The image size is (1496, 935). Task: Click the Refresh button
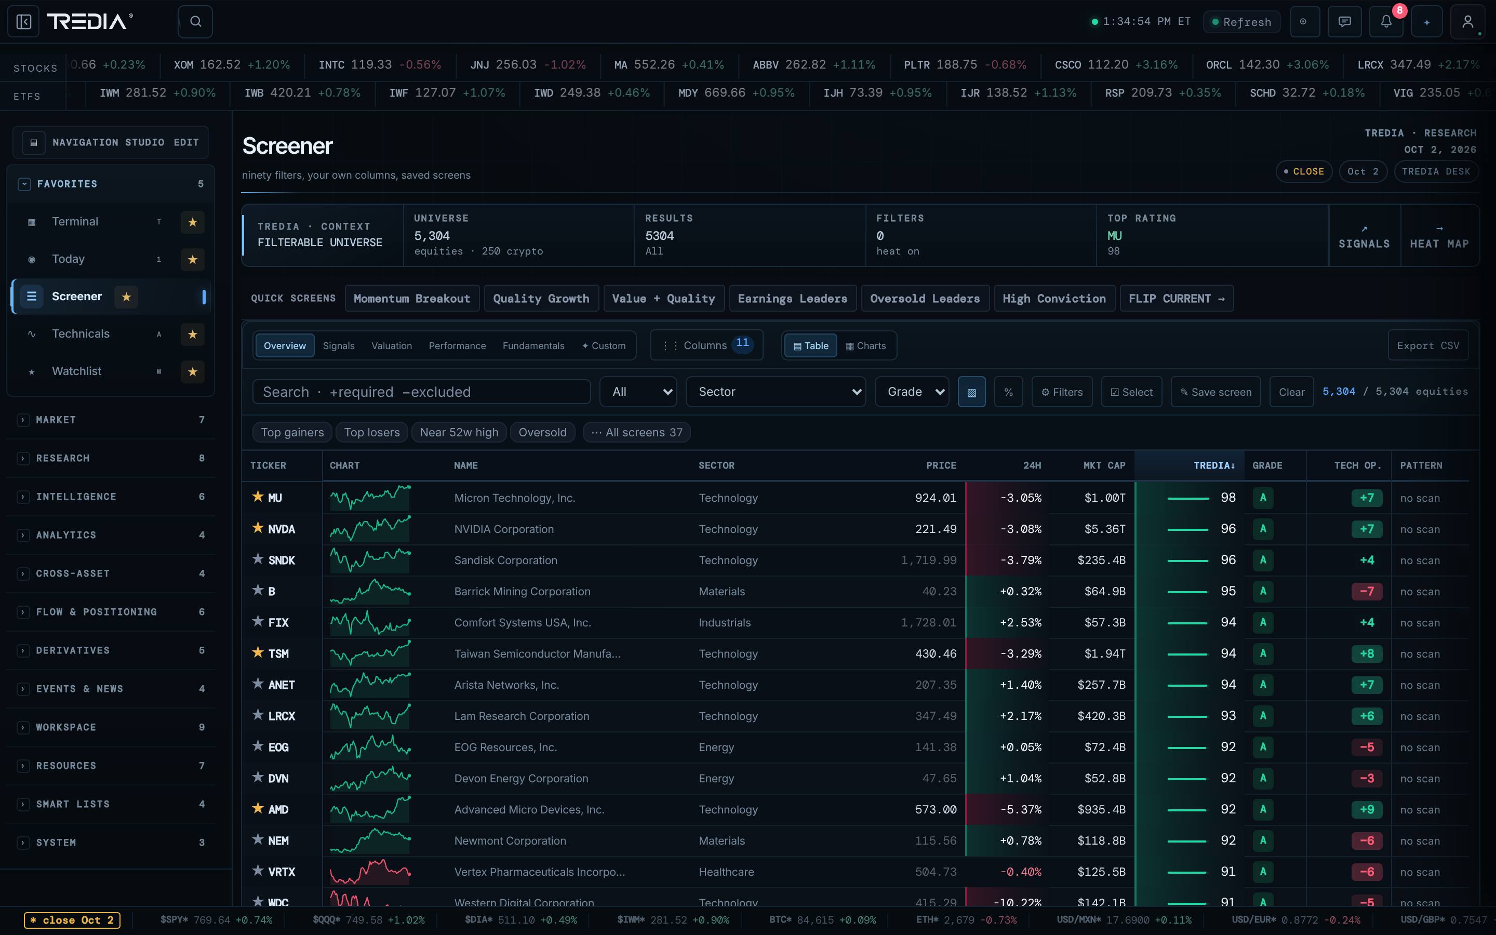[x=1241, y=22]
